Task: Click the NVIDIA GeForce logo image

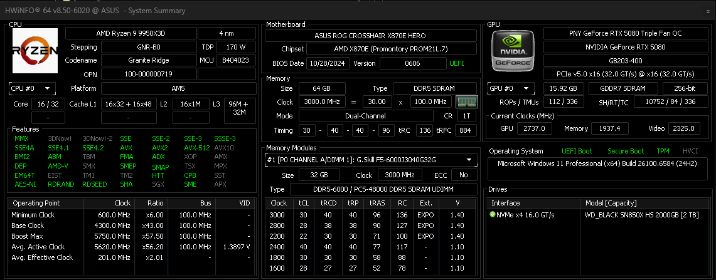Action: point(514,50)
